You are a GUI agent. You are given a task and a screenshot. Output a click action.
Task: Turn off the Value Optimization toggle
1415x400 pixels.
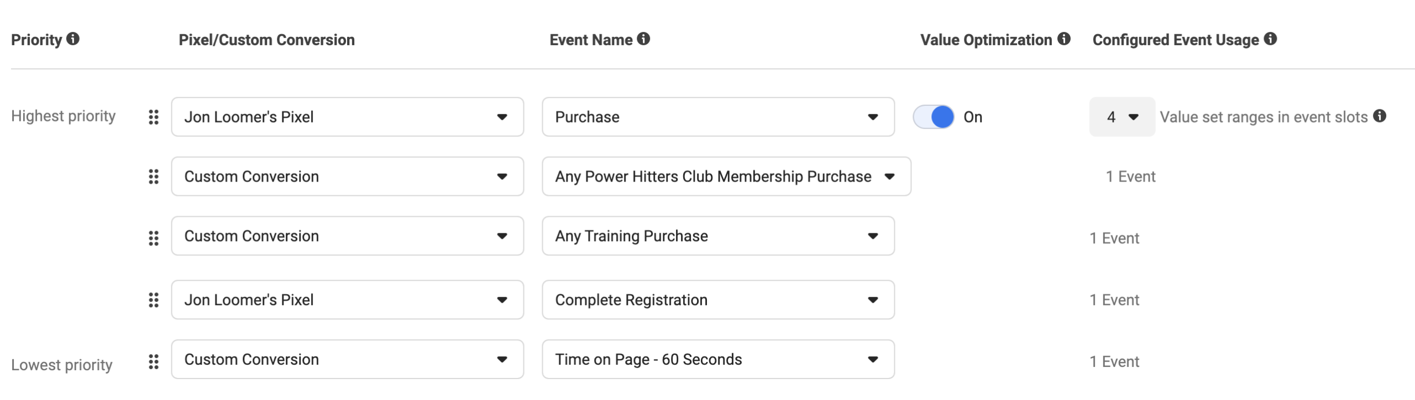click(934, 117)
